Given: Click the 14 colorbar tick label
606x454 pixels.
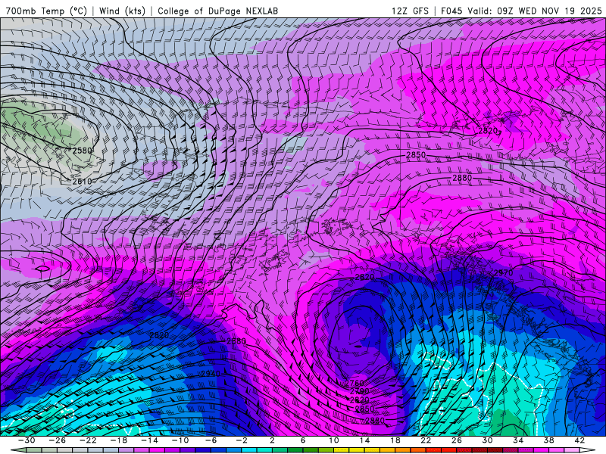Looking at the screenshot, I should pyautogui.click(x=364, y=440).
